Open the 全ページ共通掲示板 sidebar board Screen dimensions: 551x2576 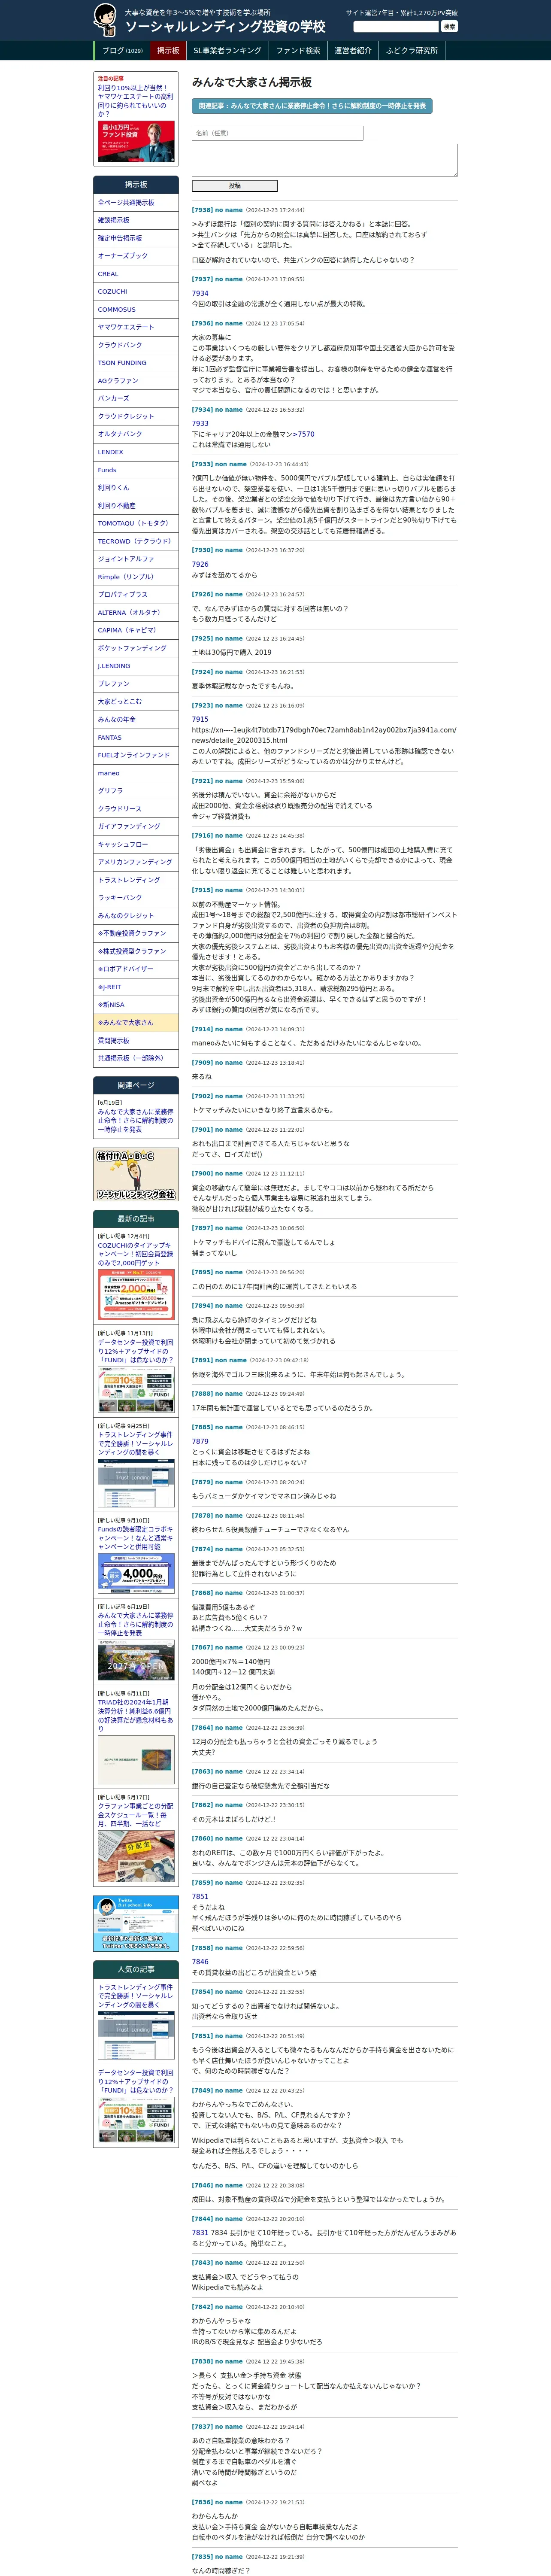(136, 203)
